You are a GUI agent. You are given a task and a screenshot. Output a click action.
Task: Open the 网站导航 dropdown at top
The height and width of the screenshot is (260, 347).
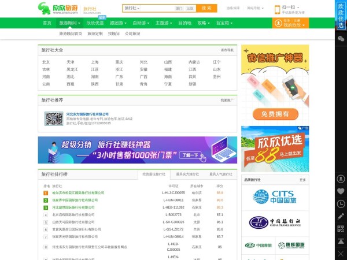point(256,8)
